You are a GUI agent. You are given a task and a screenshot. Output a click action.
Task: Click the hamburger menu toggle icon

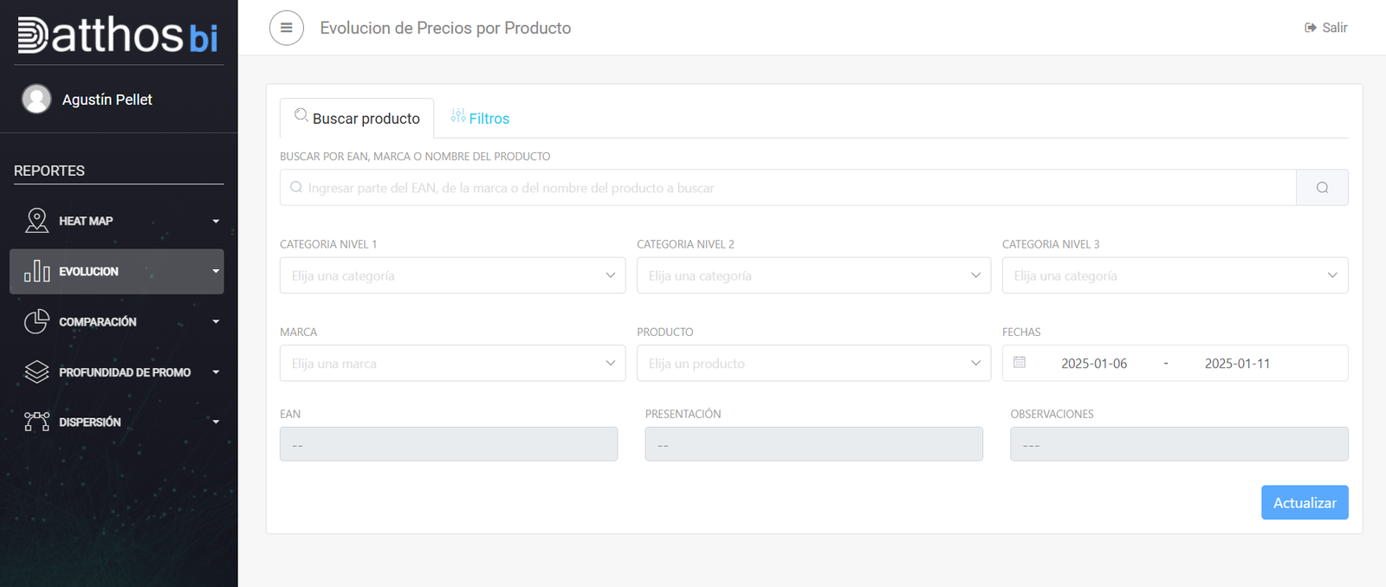[x=287, y=28]
